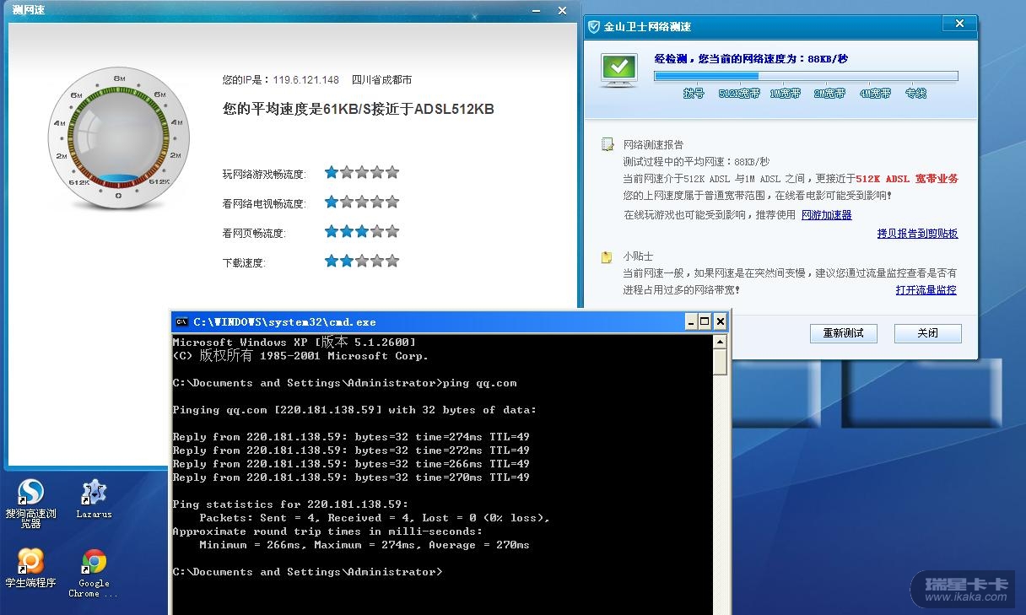
Task: Click the Kingsoft shield icon in title bar
Action: (594, 26)
